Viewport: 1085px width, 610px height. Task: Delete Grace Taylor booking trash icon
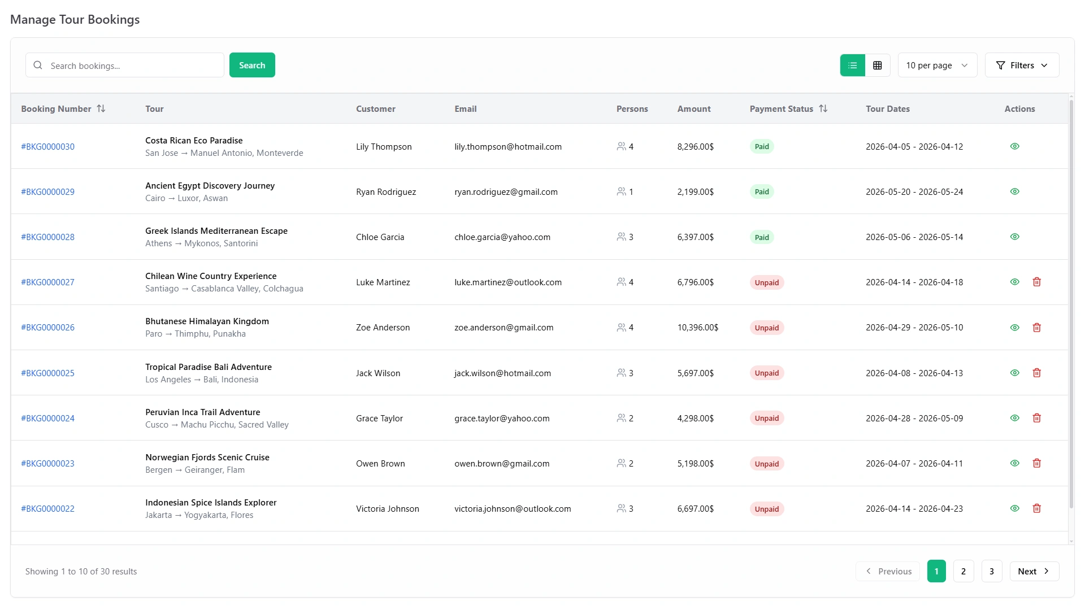tap(1036, 418)
